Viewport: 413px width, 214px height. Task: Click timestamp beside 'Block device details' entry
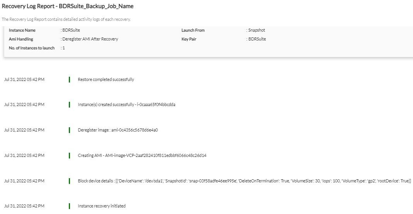click(x=24, y=181)
